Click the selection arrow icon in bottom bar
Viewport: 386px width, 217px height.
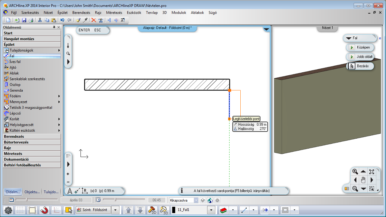coord(68,210)
